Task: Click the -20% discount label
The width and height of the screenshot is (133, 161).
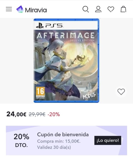Action: [x=53, y=114]
